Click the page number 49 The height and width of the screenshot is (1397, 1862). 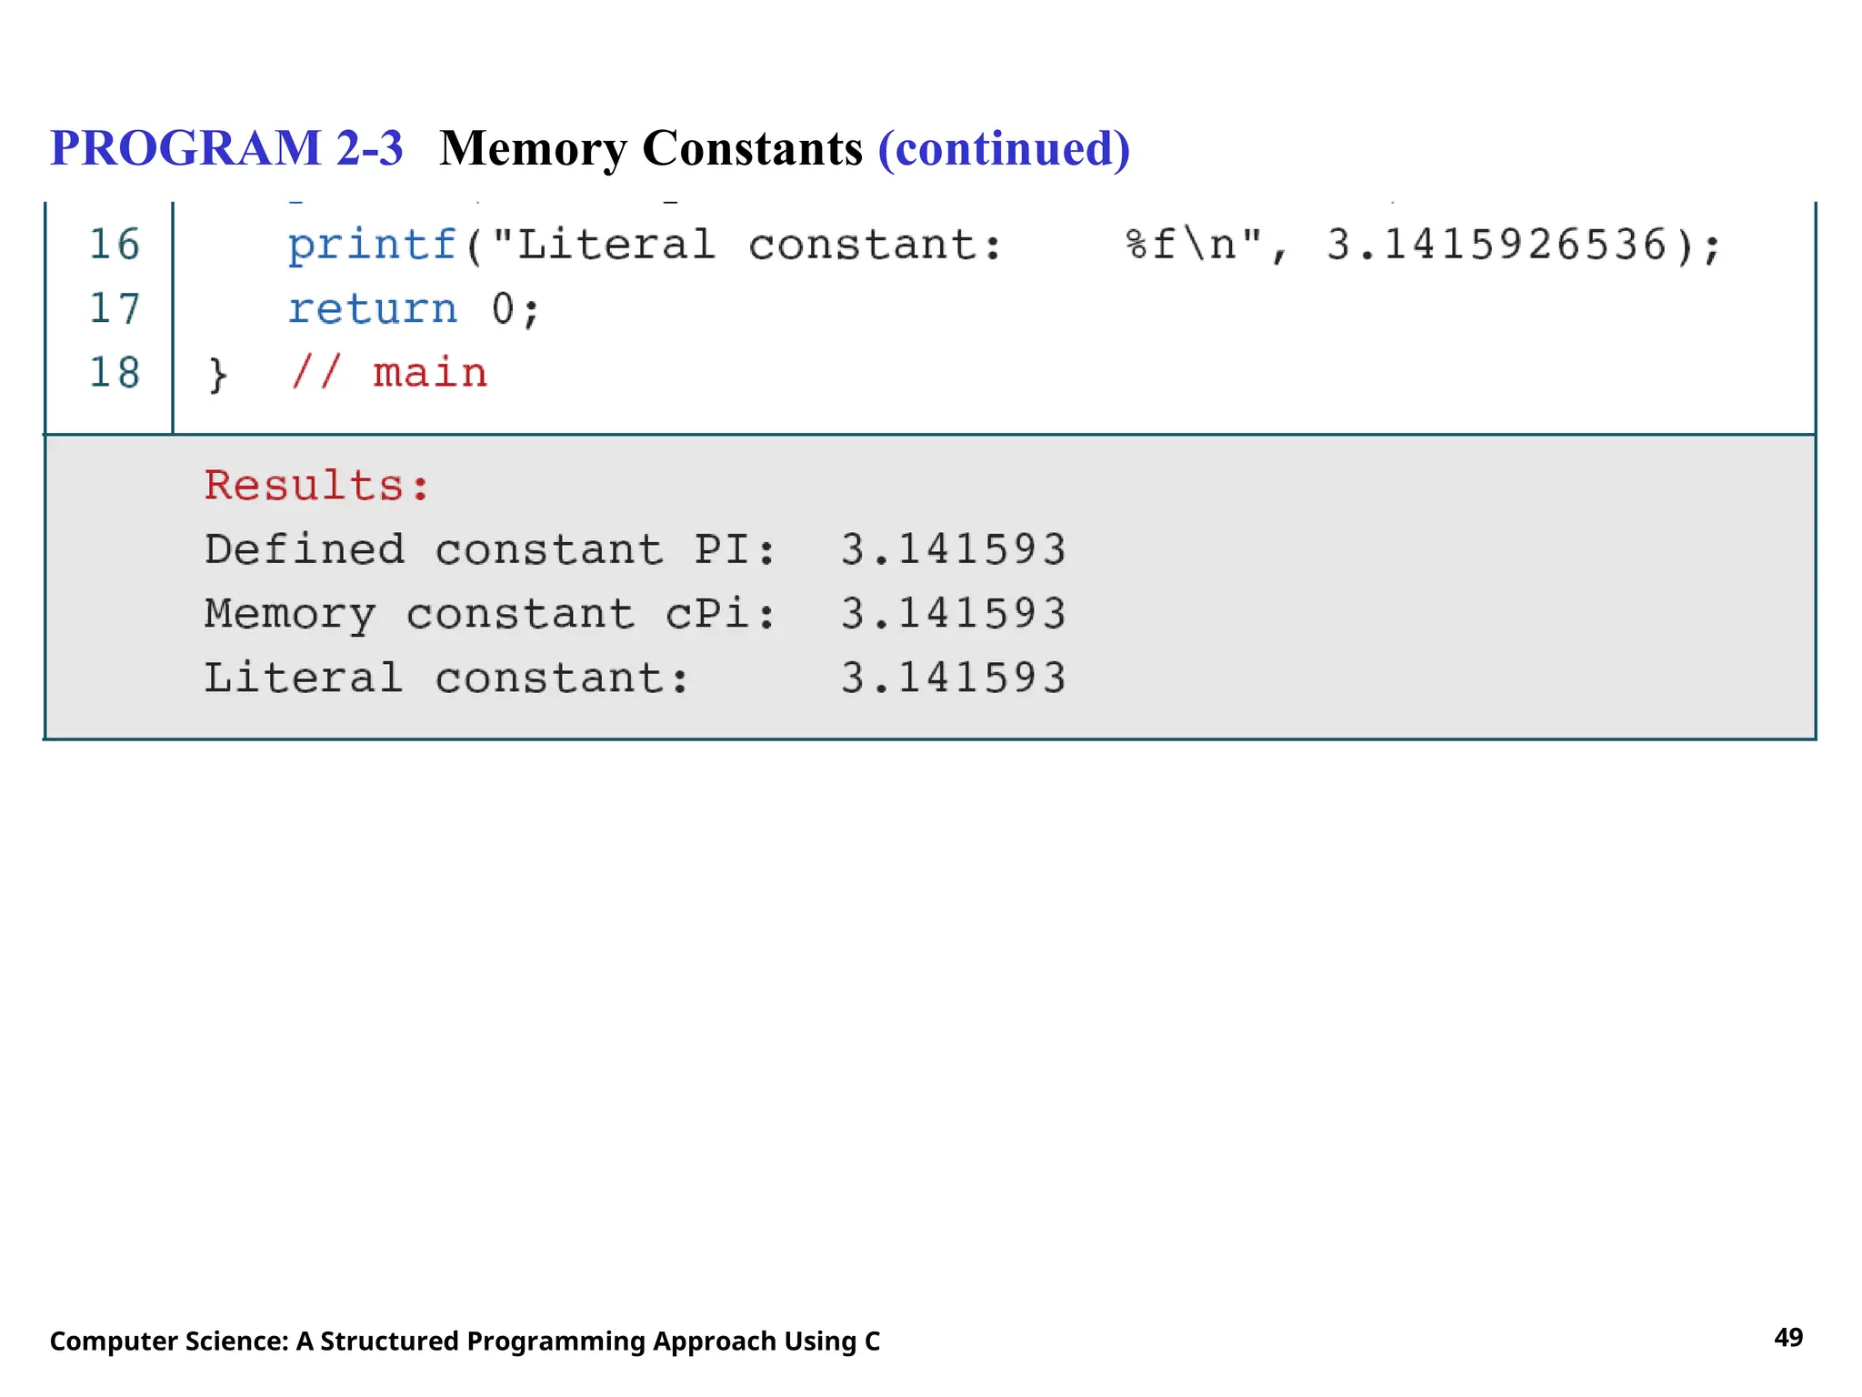pos(1788,1338)
